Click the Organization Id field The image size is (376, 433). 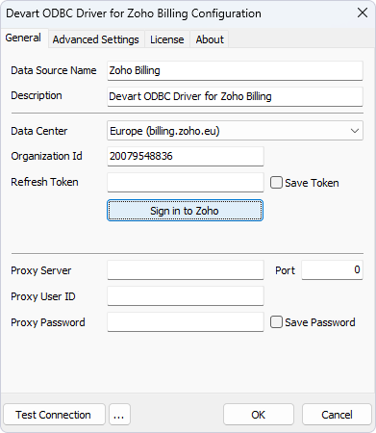pyautogui.click(x=186, y=156)
